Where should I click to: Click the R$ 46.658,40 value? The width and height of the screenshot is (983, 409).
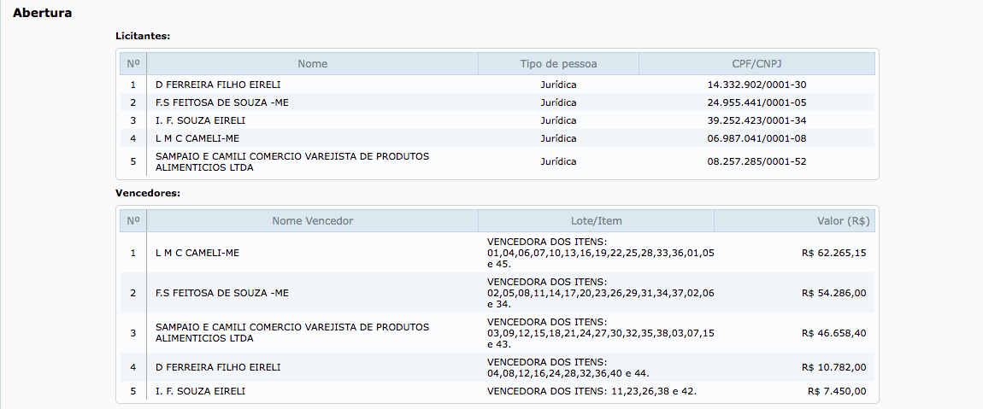[x=833, y=333]
